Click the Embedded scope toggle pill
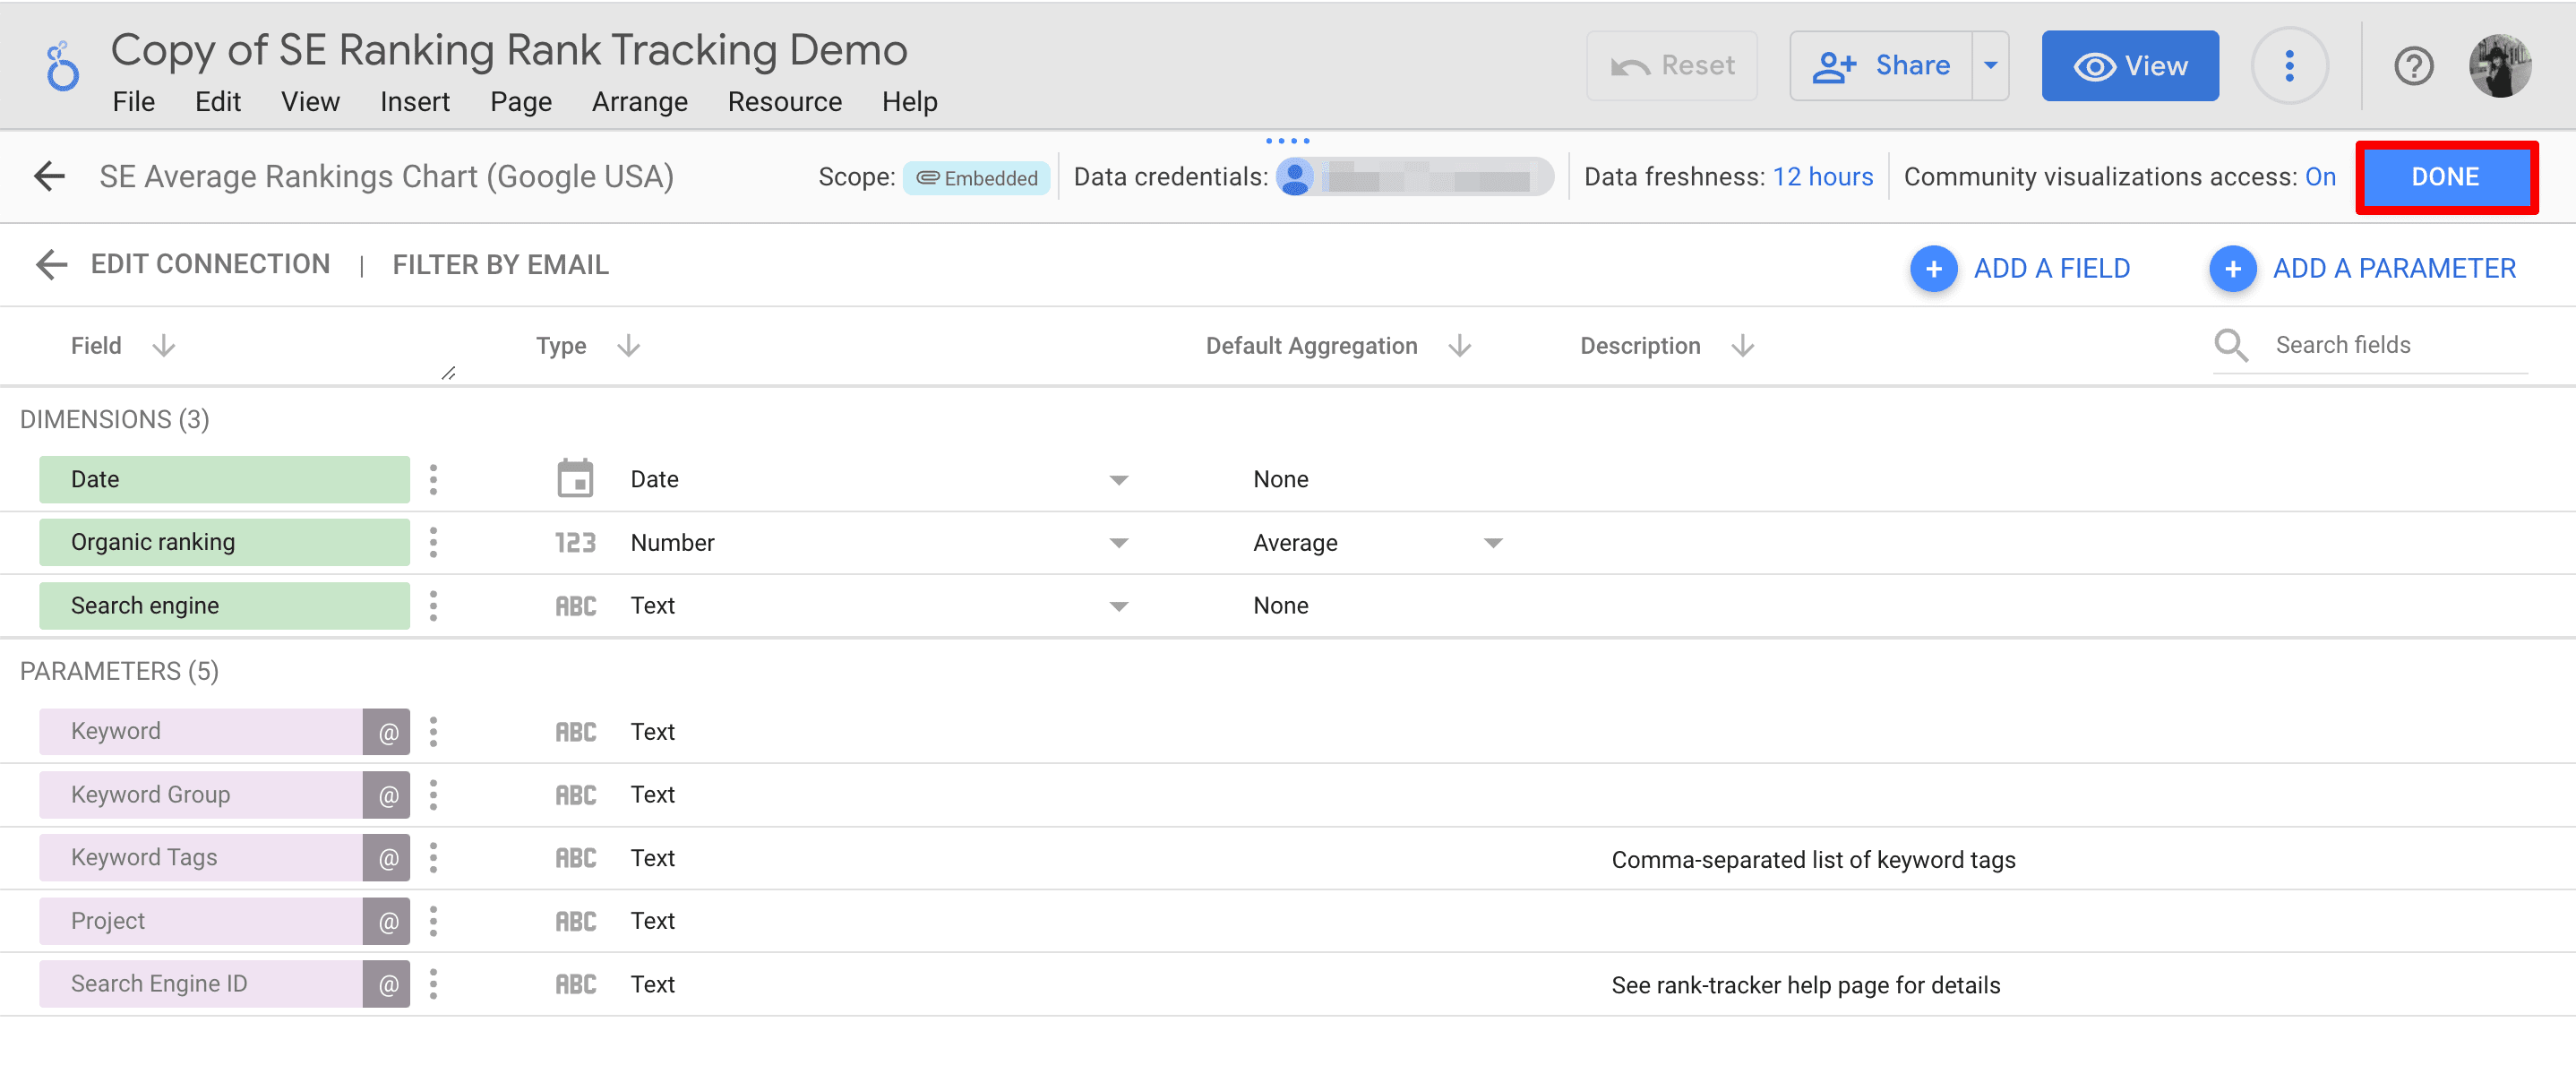Screen dimensions: 2576x1091 tap(976, 177)
